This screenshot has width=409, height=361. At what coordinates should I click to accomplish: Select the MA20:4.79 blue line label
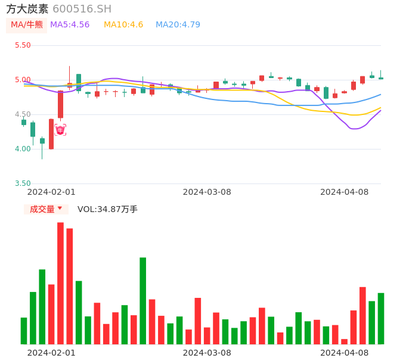178,25
